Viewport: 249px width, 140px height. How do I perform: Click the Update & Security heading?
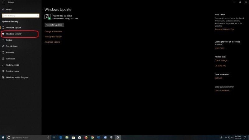point(10,21)
